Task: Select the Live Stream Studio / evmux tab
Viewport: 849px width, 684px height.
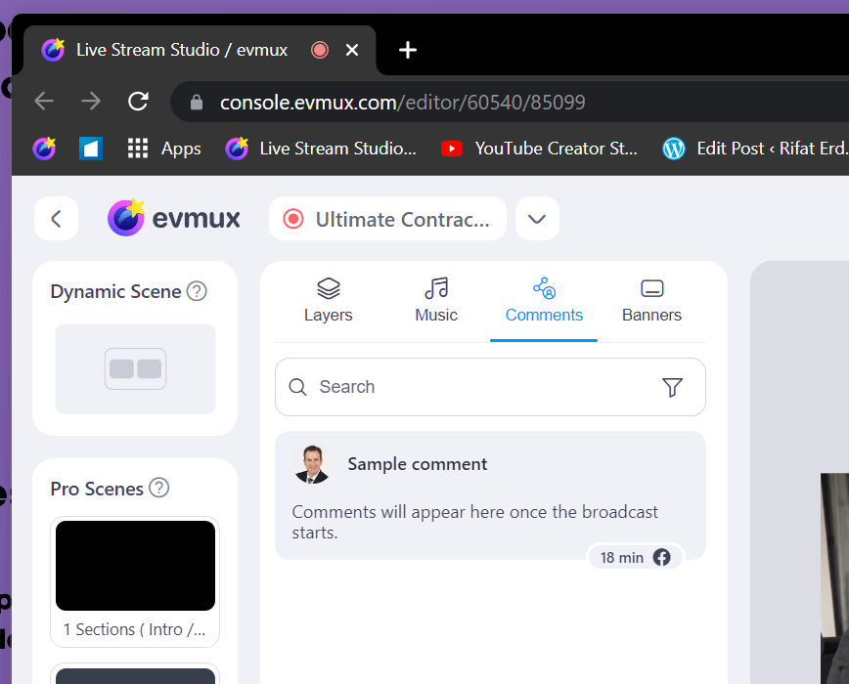Action: (200, 50)
